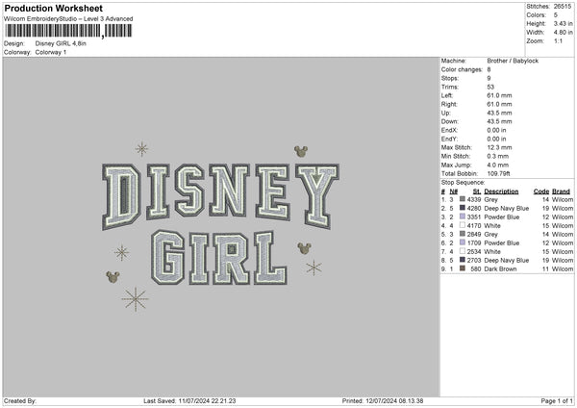Click the sparkle star above the letter D
Image resolution: width=577 pixels, height=408 pixels.
point(142,148)
